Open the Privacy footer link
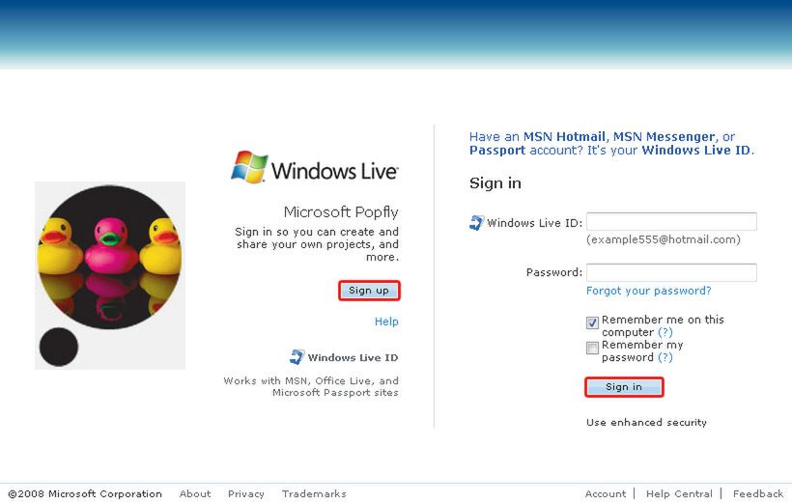 246,493
